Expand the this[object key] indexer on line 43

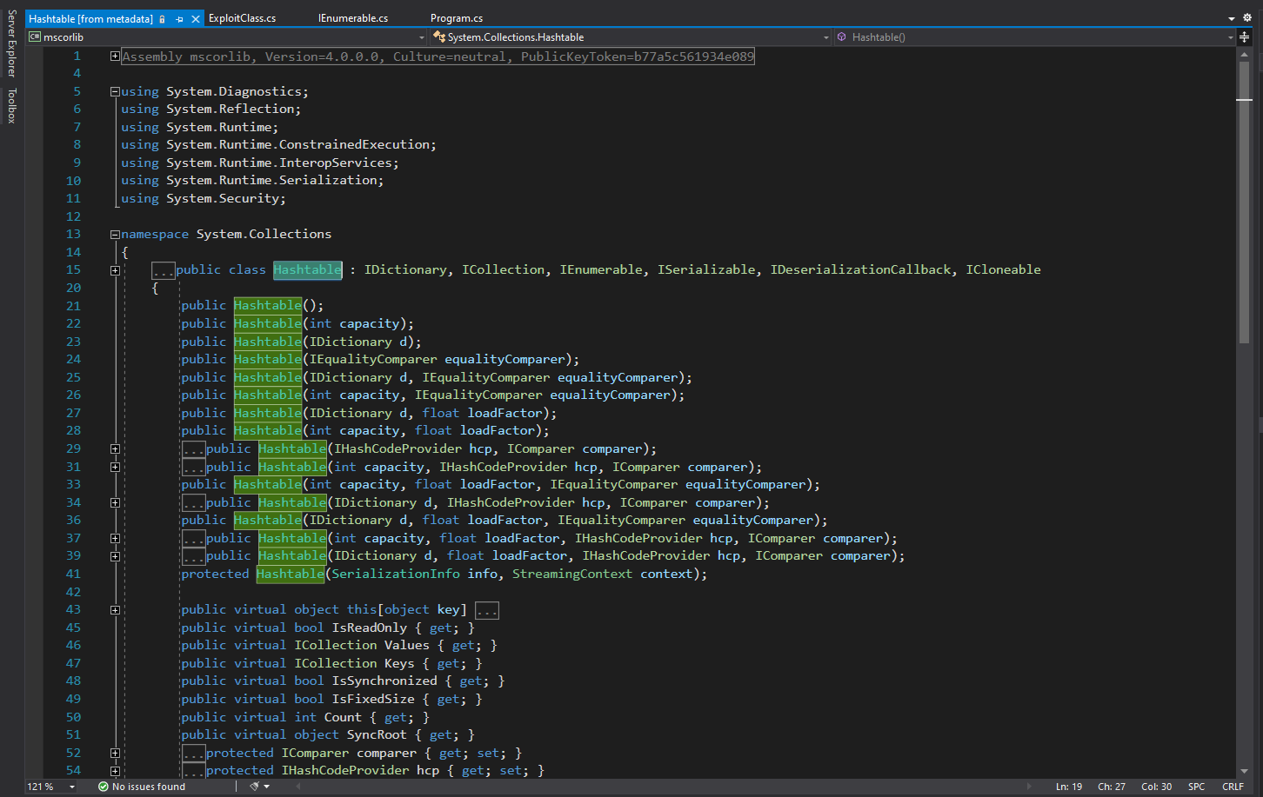pos(115,610)
